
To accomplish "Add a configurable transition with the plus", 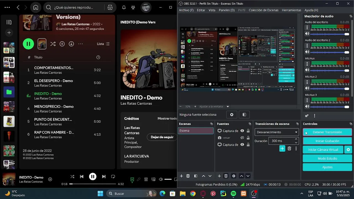I will [282, 148].
